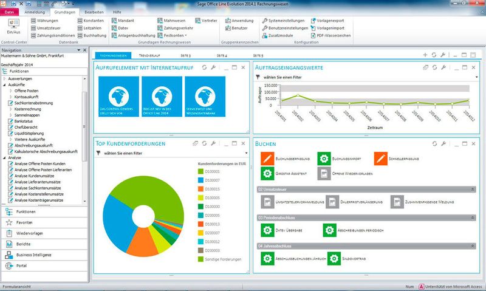The width and height of the screenshot is (486, 291).
Task: Click the Ein/Aus Control-Center icon
Action: 13,26
